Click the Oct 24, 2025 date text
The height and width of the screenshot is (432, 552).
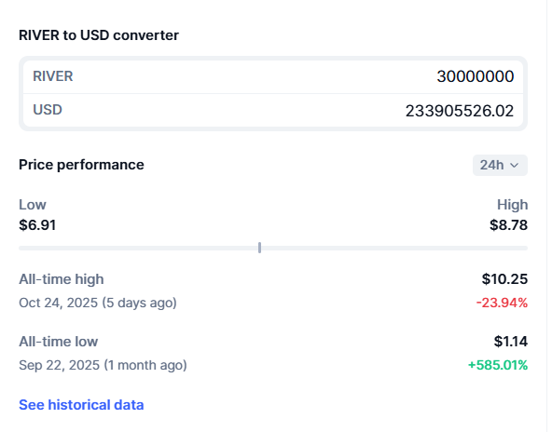[x=59, y=303]
